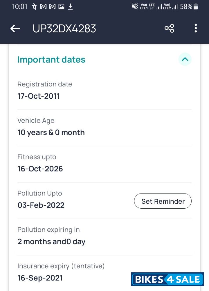209x291 pixels.
Task: Select the 16-Oct-2026 fitness date
Action: [x=40, y=169]
